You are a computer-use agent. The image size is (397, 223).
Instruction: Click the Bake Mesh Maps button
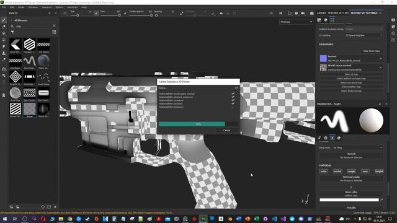pyautogui.click(x=372, y=51)
